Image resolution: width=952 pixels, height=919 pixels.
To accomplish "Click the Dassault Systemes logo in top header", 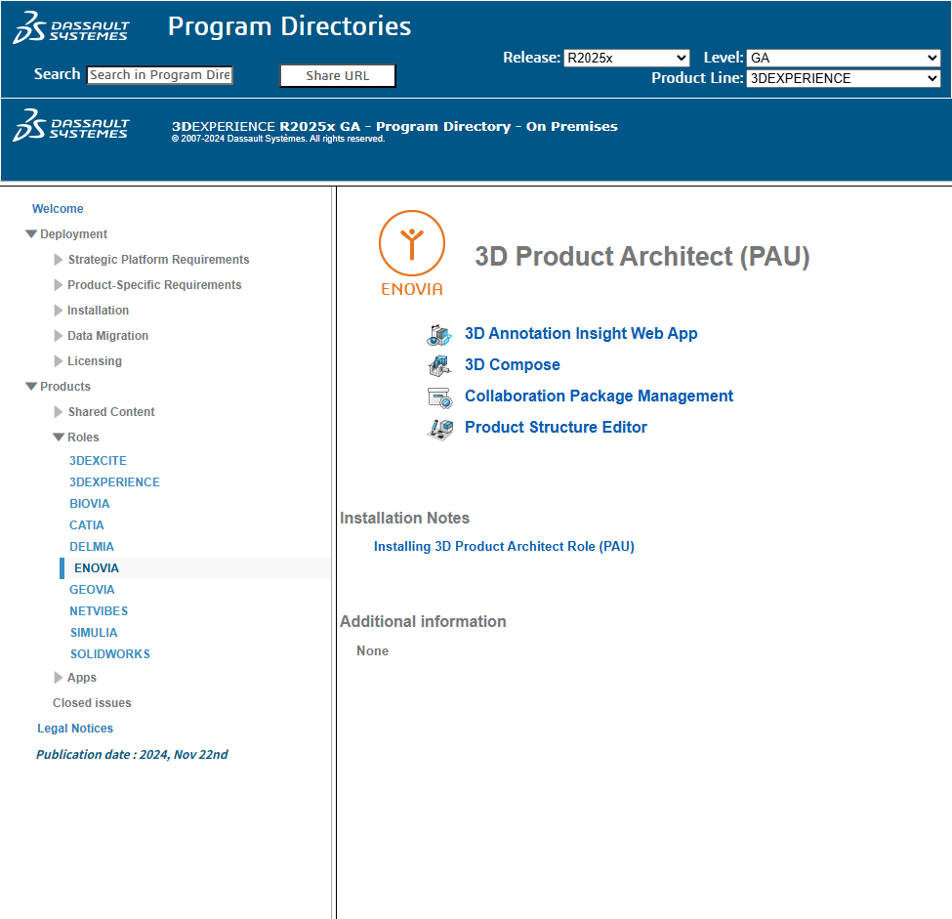I will click(70, 28).
